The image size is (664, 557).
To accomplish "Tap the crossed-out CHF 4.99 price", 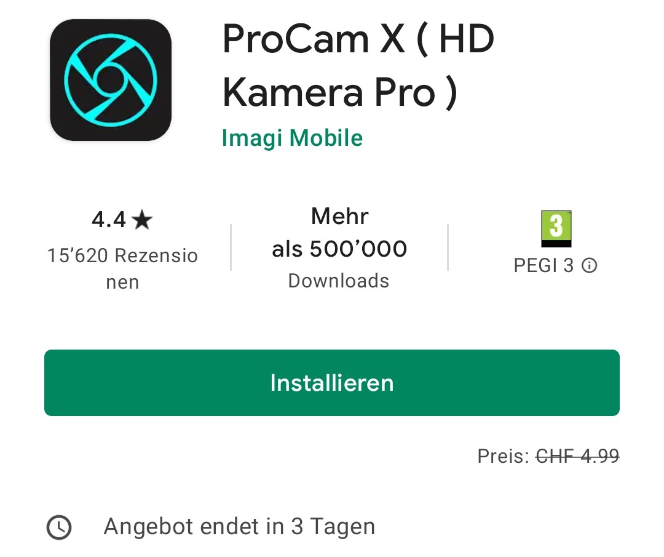I will 577,456.
